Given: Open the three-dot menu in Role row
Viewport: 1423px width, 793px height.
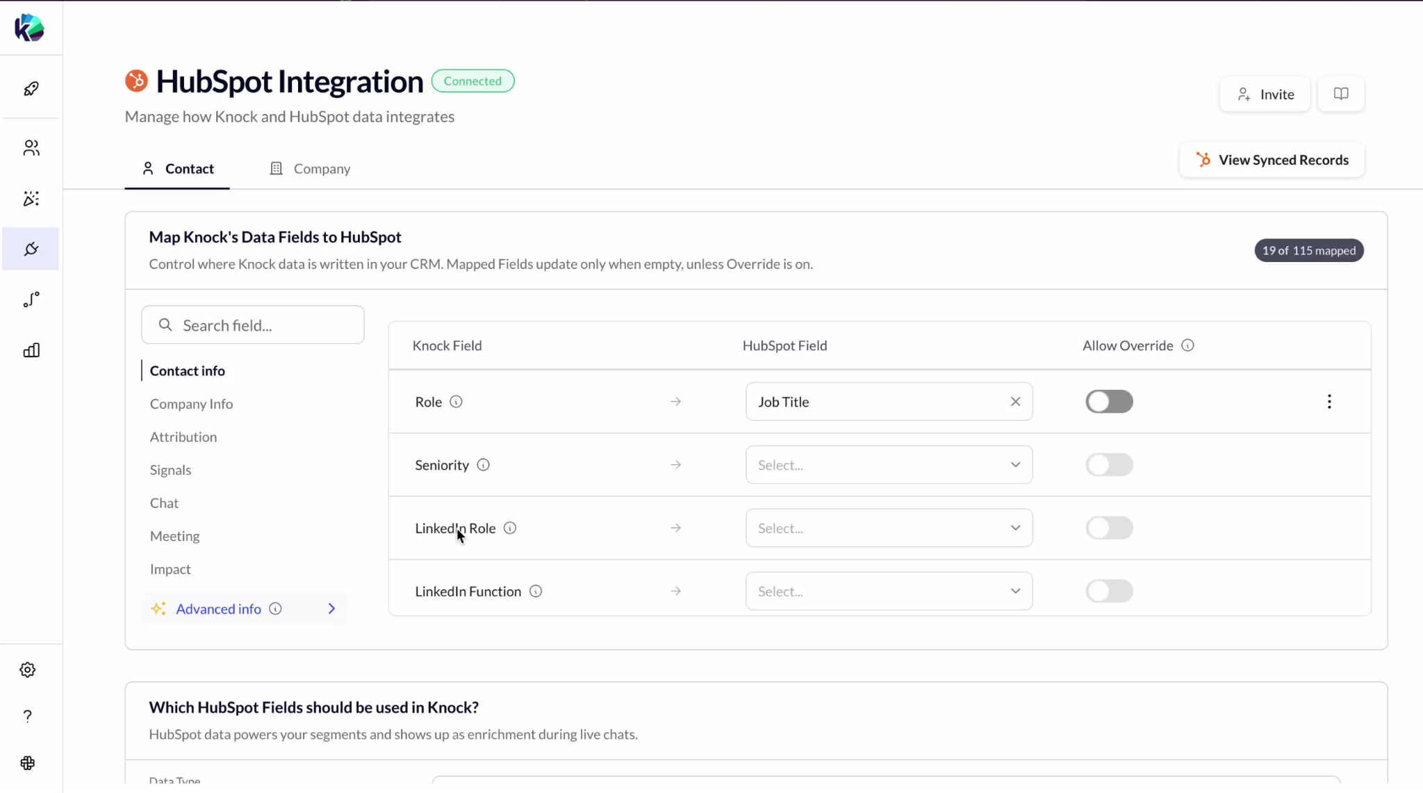Looking at the screenshot, I should click(1329, 402).
